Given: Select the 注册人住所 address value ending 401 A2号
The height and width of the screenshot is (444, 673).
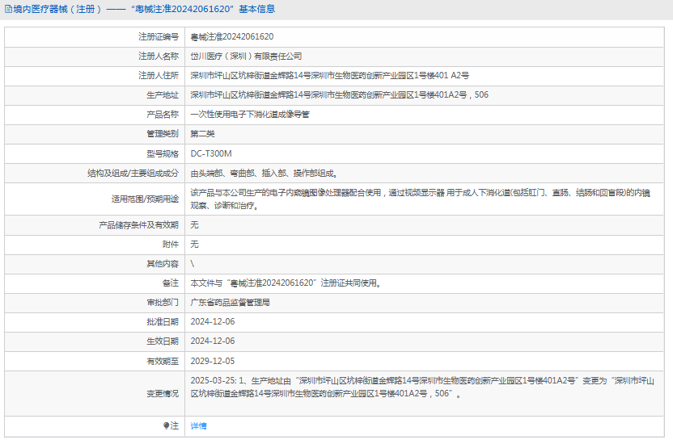Looking at the screenshot, I should 330,75.
